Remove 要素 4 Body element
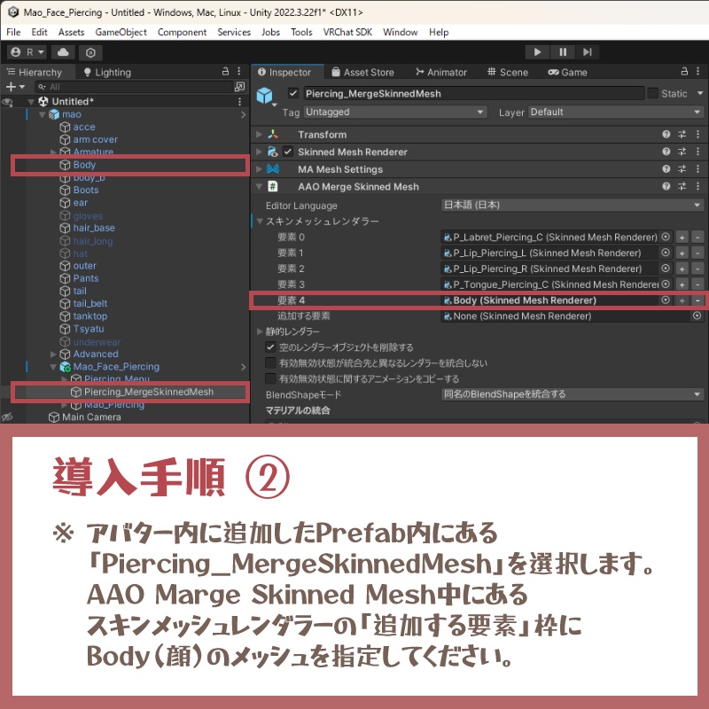This screenshot has width=709, height=709. coord(697,300)
